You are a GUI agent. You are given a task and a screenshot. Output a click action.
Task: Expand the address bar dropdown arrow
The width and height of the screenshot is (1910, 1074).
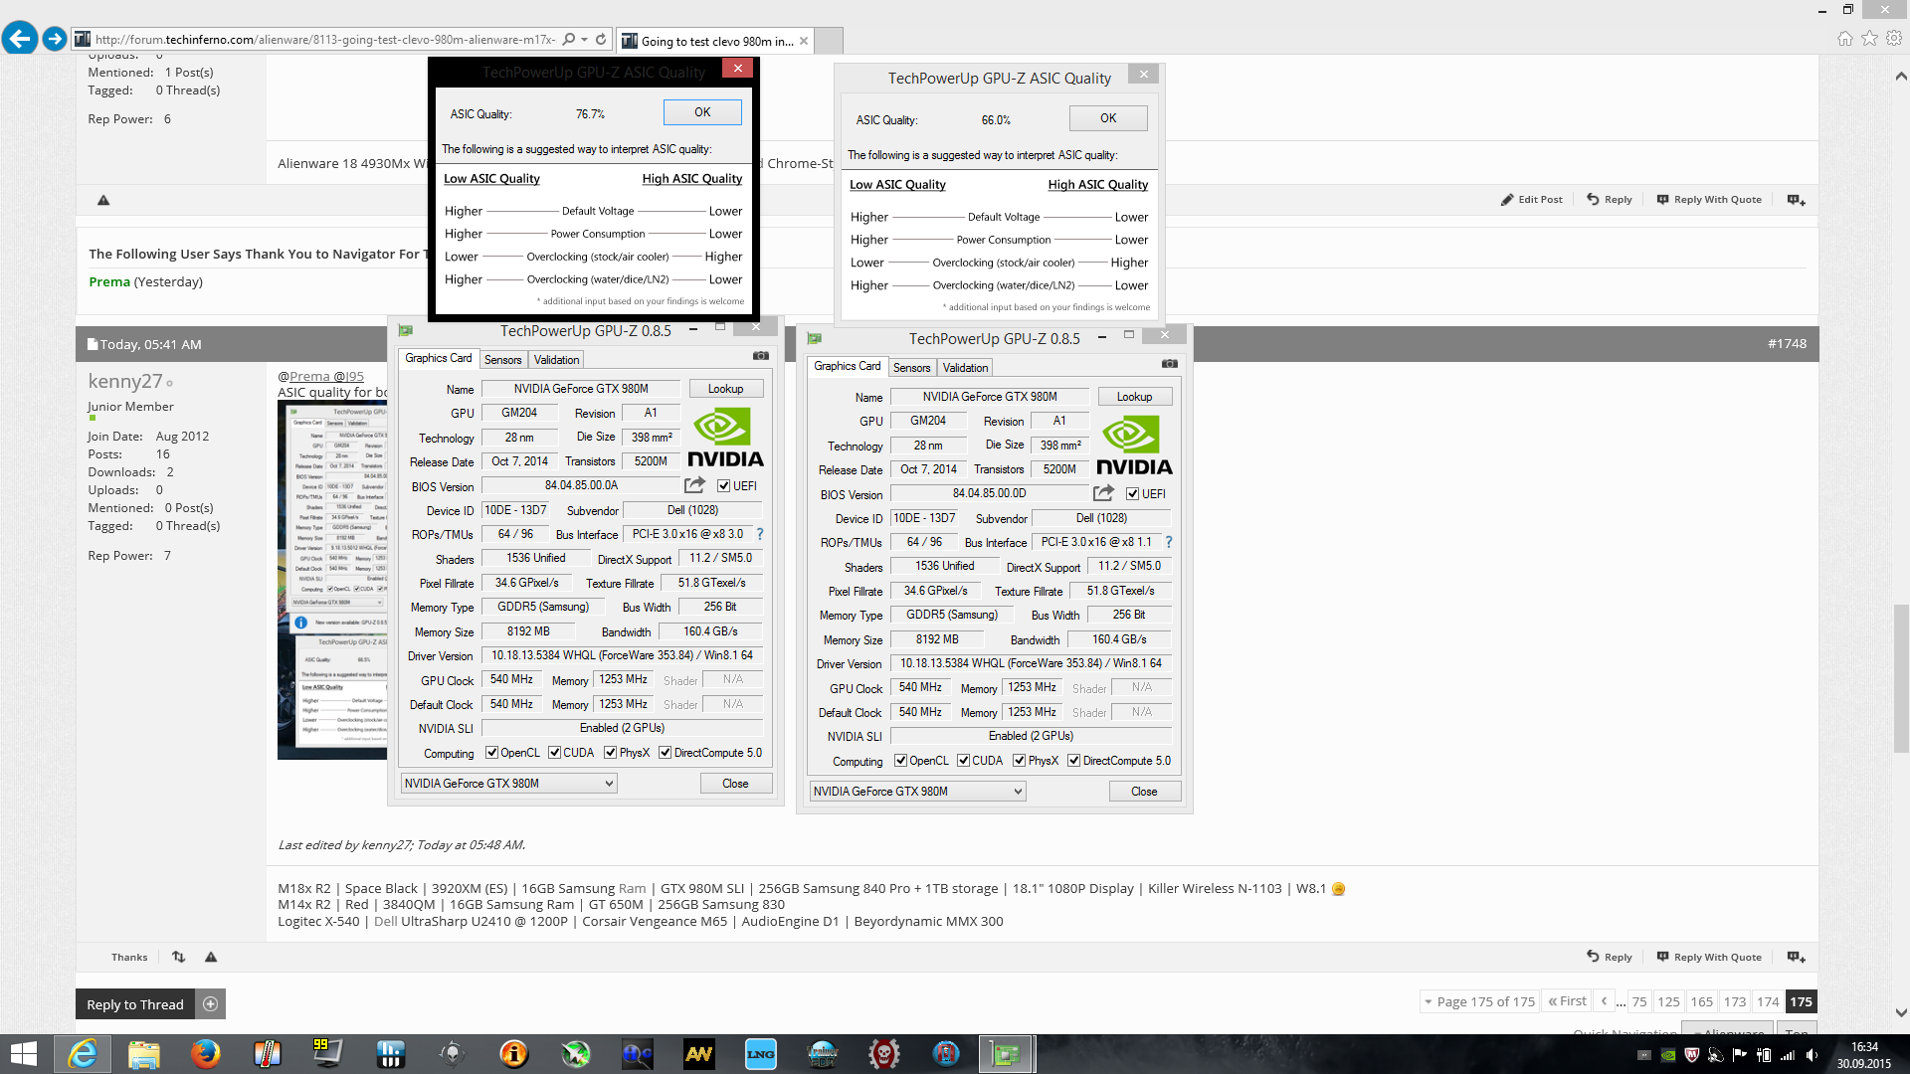click(584, 40)
